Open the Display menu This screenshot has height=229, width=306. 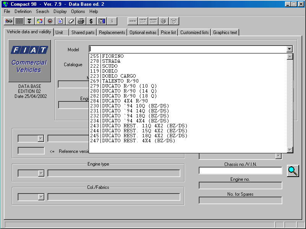[60, 11]
